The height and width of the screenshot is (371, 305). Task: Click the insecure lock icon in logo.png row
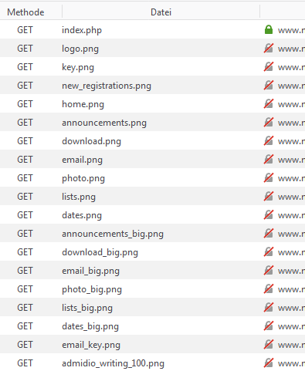click(269, 48)
